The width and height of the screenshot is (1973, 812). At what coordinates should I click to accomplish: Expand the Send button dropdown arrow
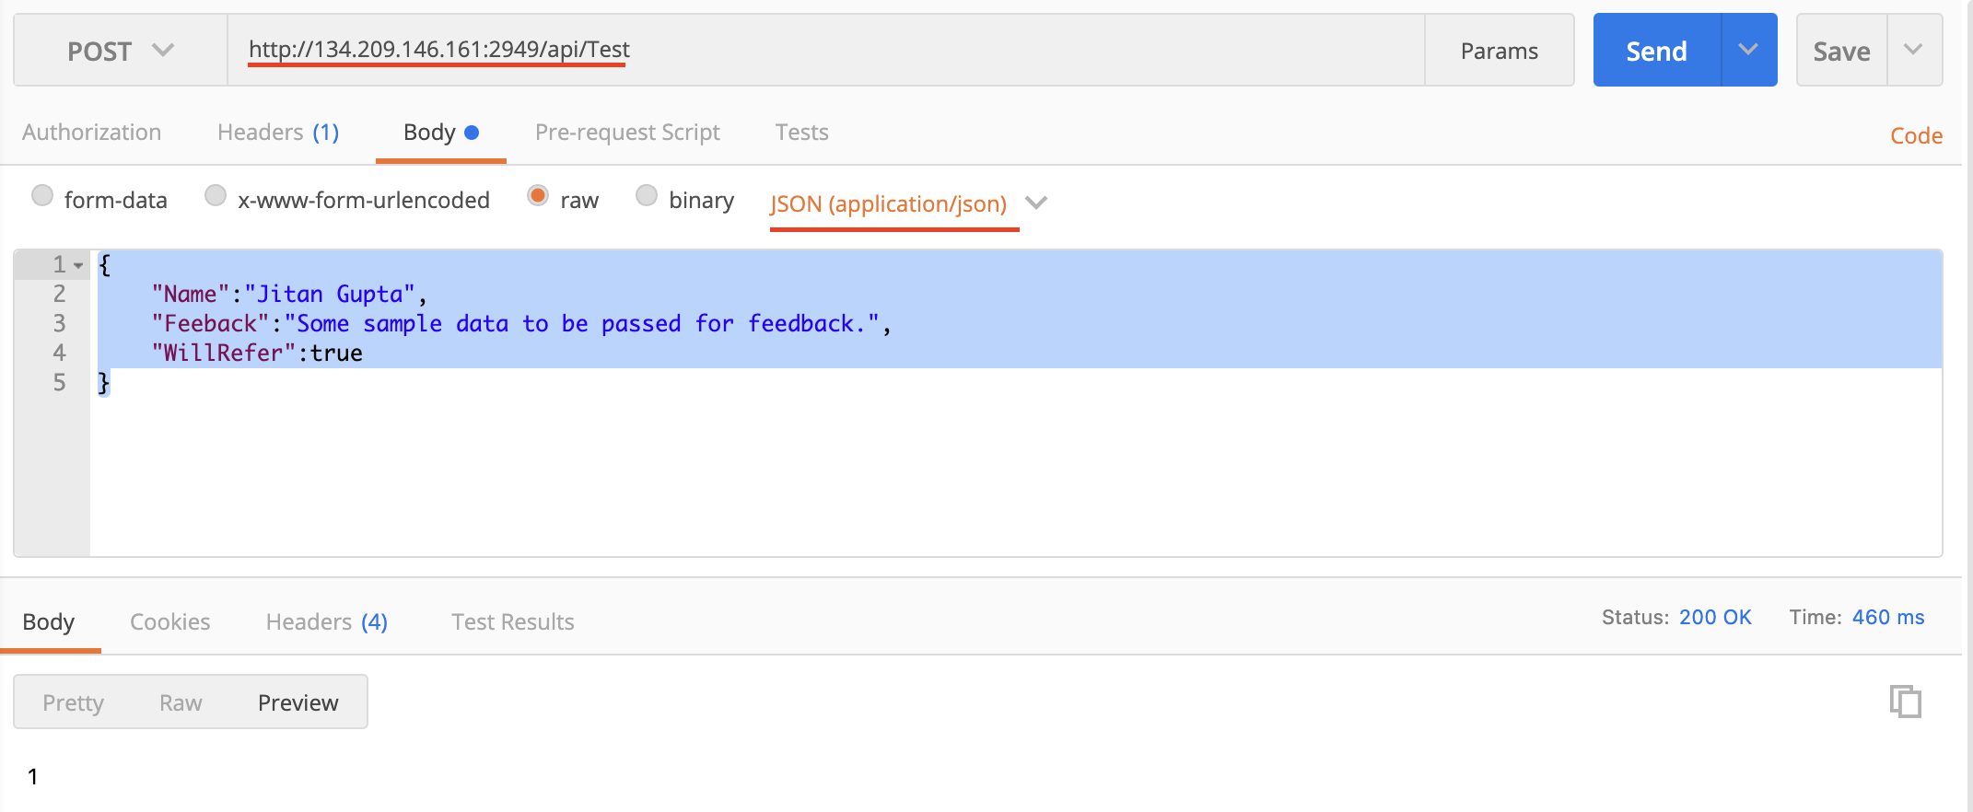(1748, 50)
